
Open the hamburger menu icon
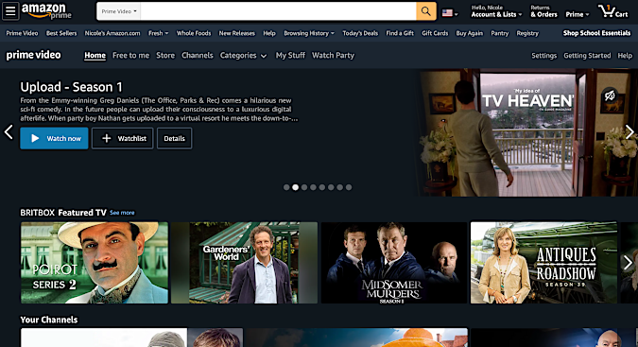click(10, 11)
